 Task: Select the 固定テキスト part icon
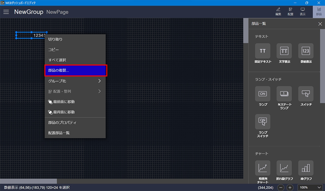coord(263,51)
